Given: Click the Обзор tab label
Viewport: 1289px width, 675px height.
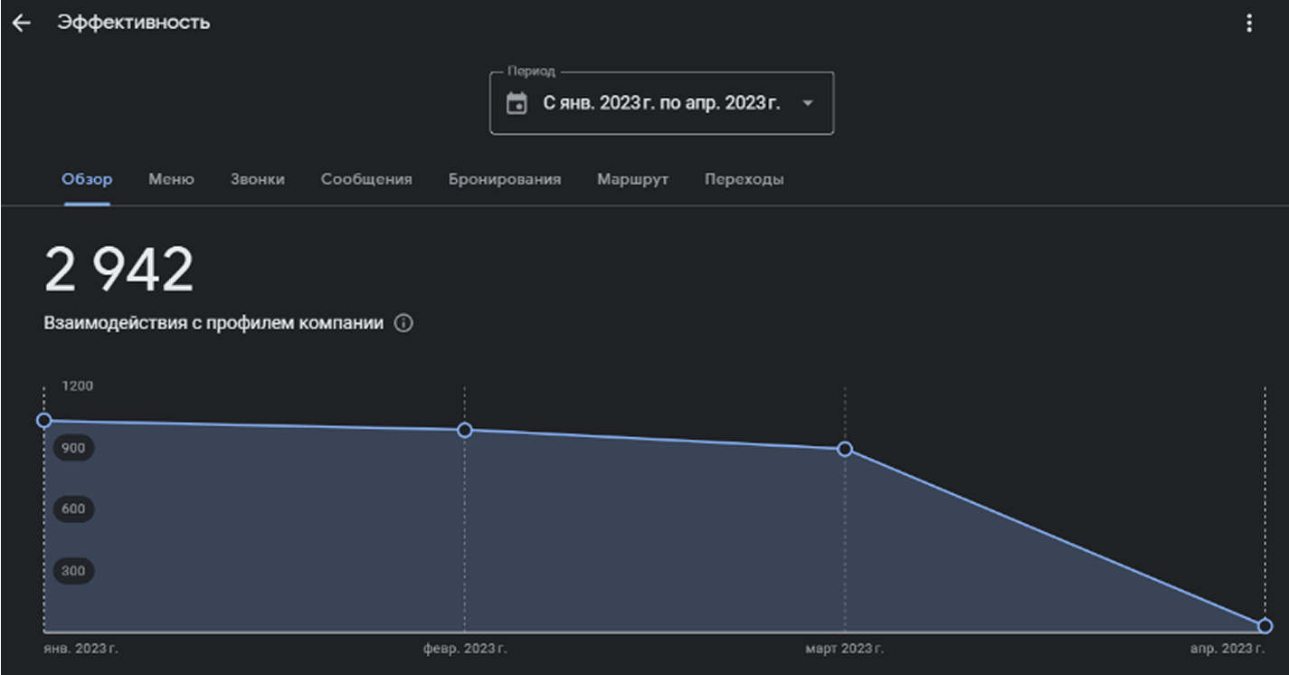Looking at the screenshot, I should point(86,179).
